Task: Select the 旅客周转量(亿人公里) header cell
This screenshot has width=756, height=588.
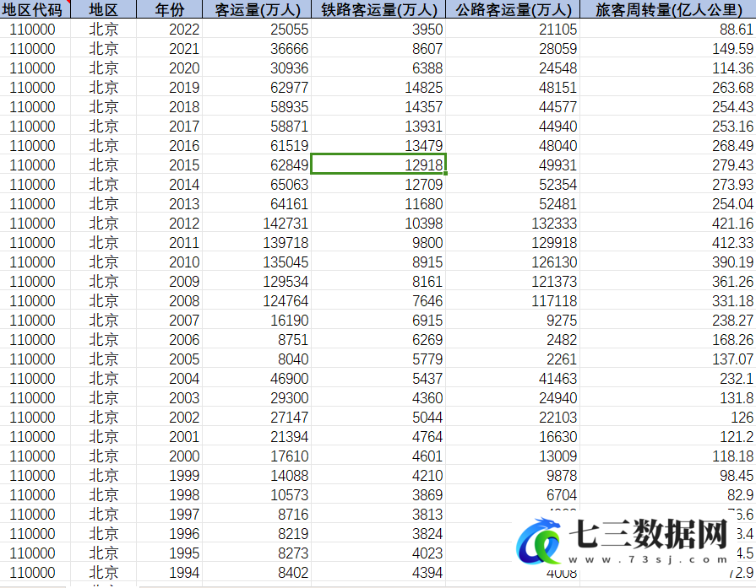Action: pyautogui.click(x=668, y=8)
